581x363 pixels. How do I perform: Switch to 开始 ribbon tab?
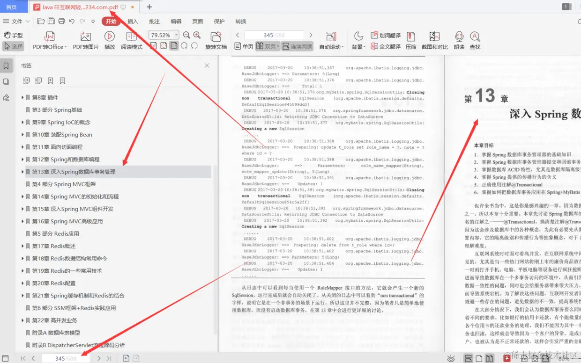111,21
